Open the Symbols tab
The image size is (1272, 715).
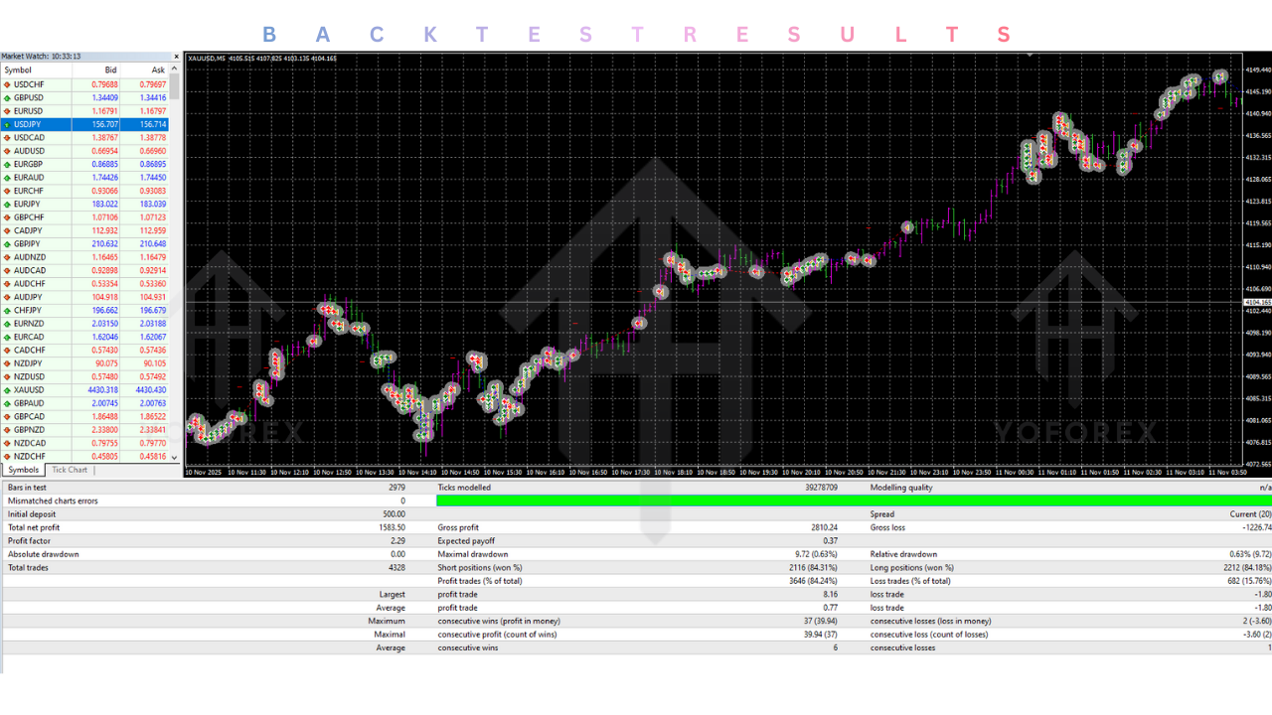click(x=23, y=469)
